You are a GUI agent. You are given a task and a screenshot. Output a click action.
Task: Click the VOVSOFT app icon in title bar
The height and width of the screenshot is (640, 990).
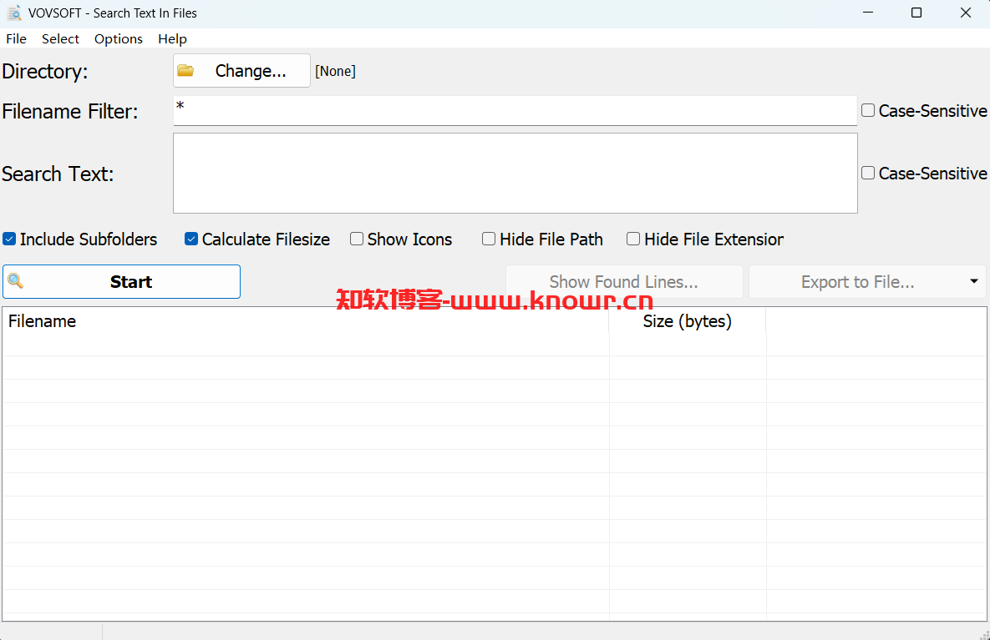[x=14, y=13]
